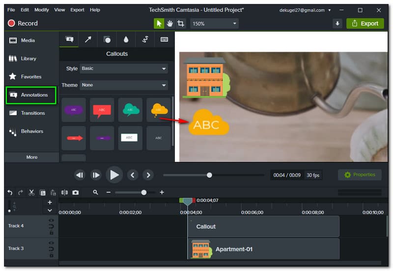Toggle the lock on Track 3

pyautogui.click(x=51, y=255)
